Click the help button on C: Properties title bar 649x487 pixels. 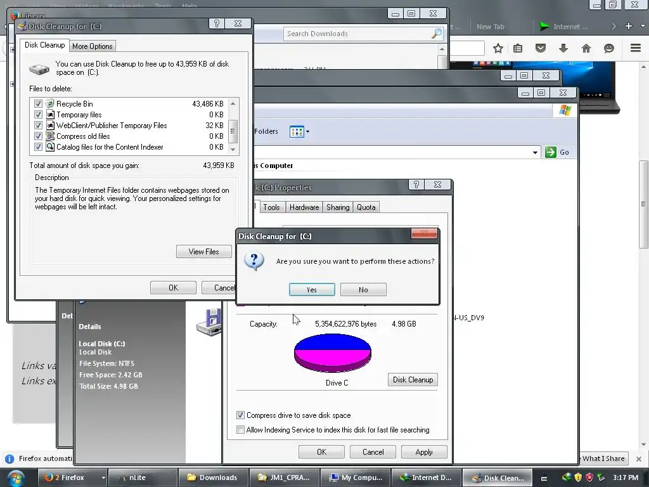[416, 185]
